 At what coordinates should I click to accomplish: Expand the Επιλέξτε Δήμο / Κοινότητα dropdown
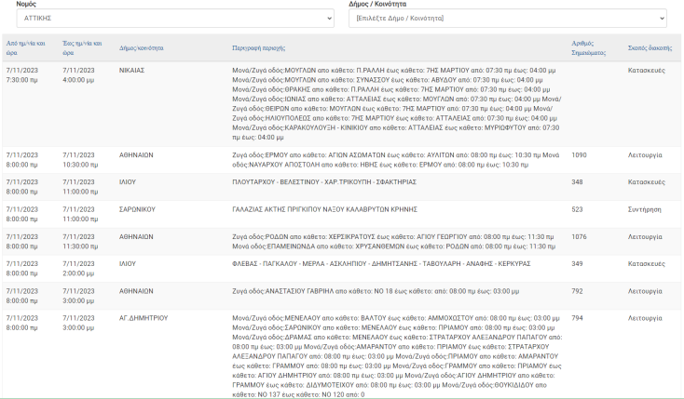click(508, 19)
